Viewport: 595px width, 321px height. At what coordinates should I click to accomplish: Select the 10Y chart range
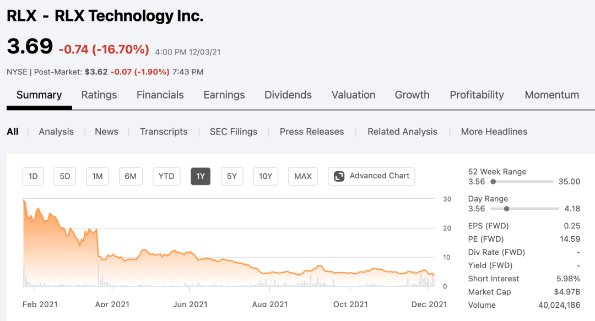[x=266, y=176]
